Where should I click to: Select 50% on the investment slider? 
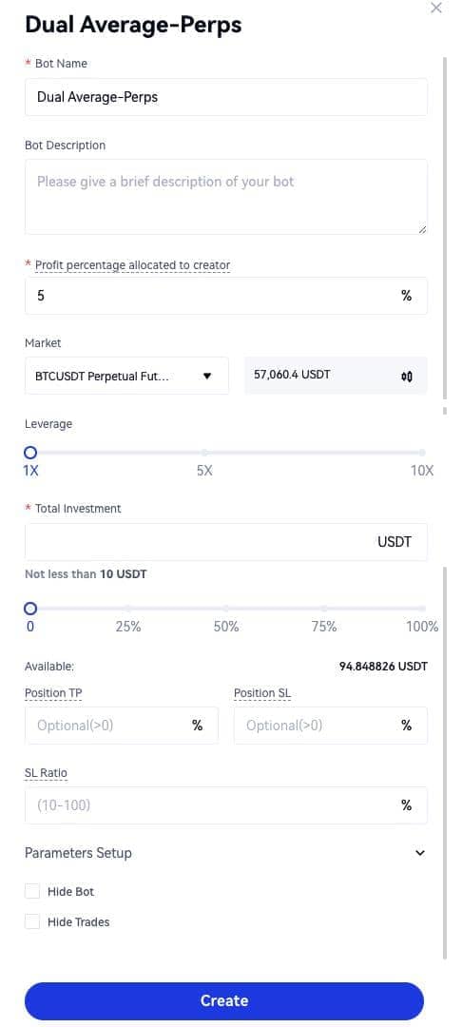coord(225,609)
